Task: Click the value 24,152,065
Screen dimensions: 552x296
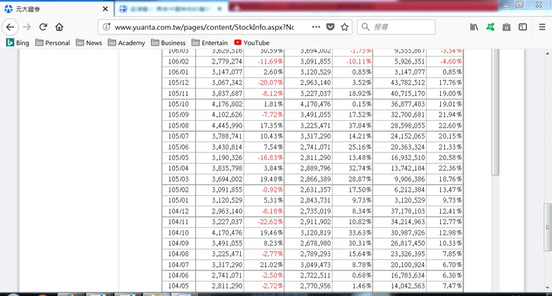Action: (x=408, y=136)
